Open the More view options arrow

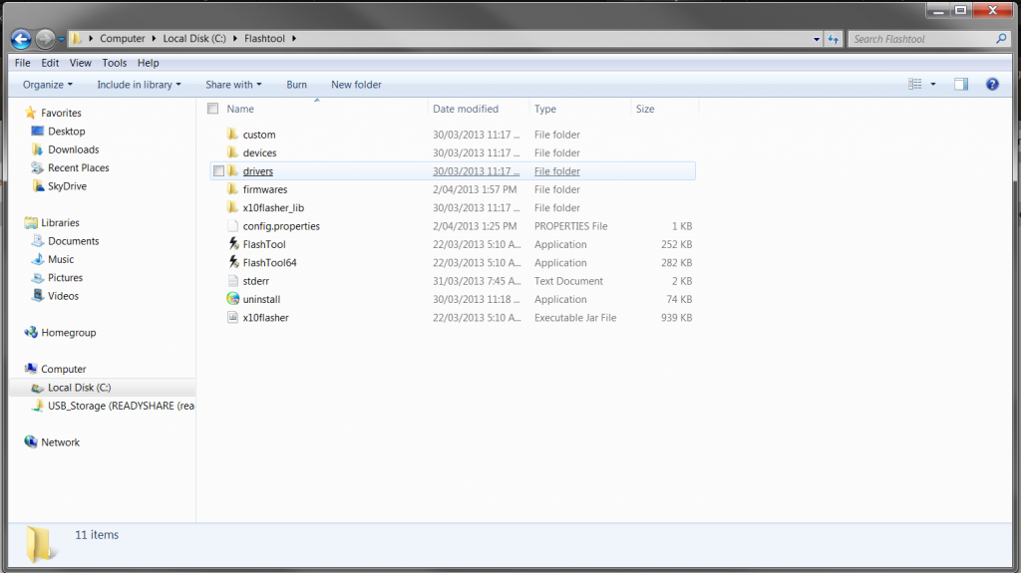pos(933,84)
